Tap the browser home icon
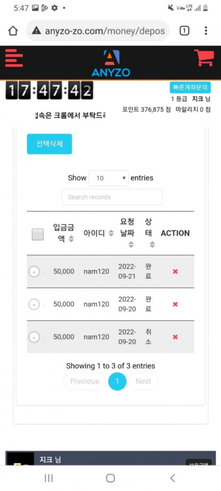 [13, 30]
